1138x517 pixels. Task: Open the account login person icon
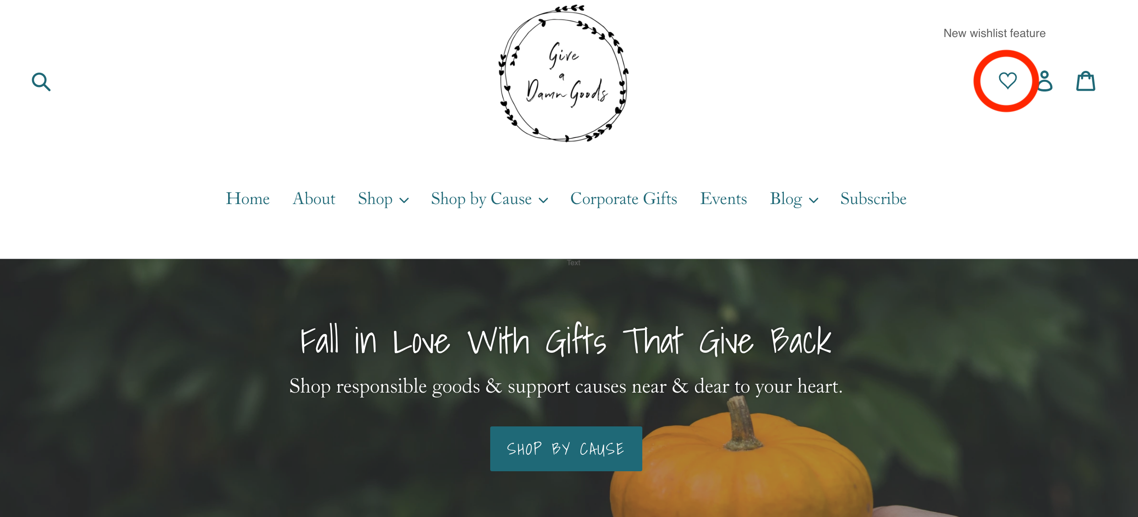tap(1045, 81)
